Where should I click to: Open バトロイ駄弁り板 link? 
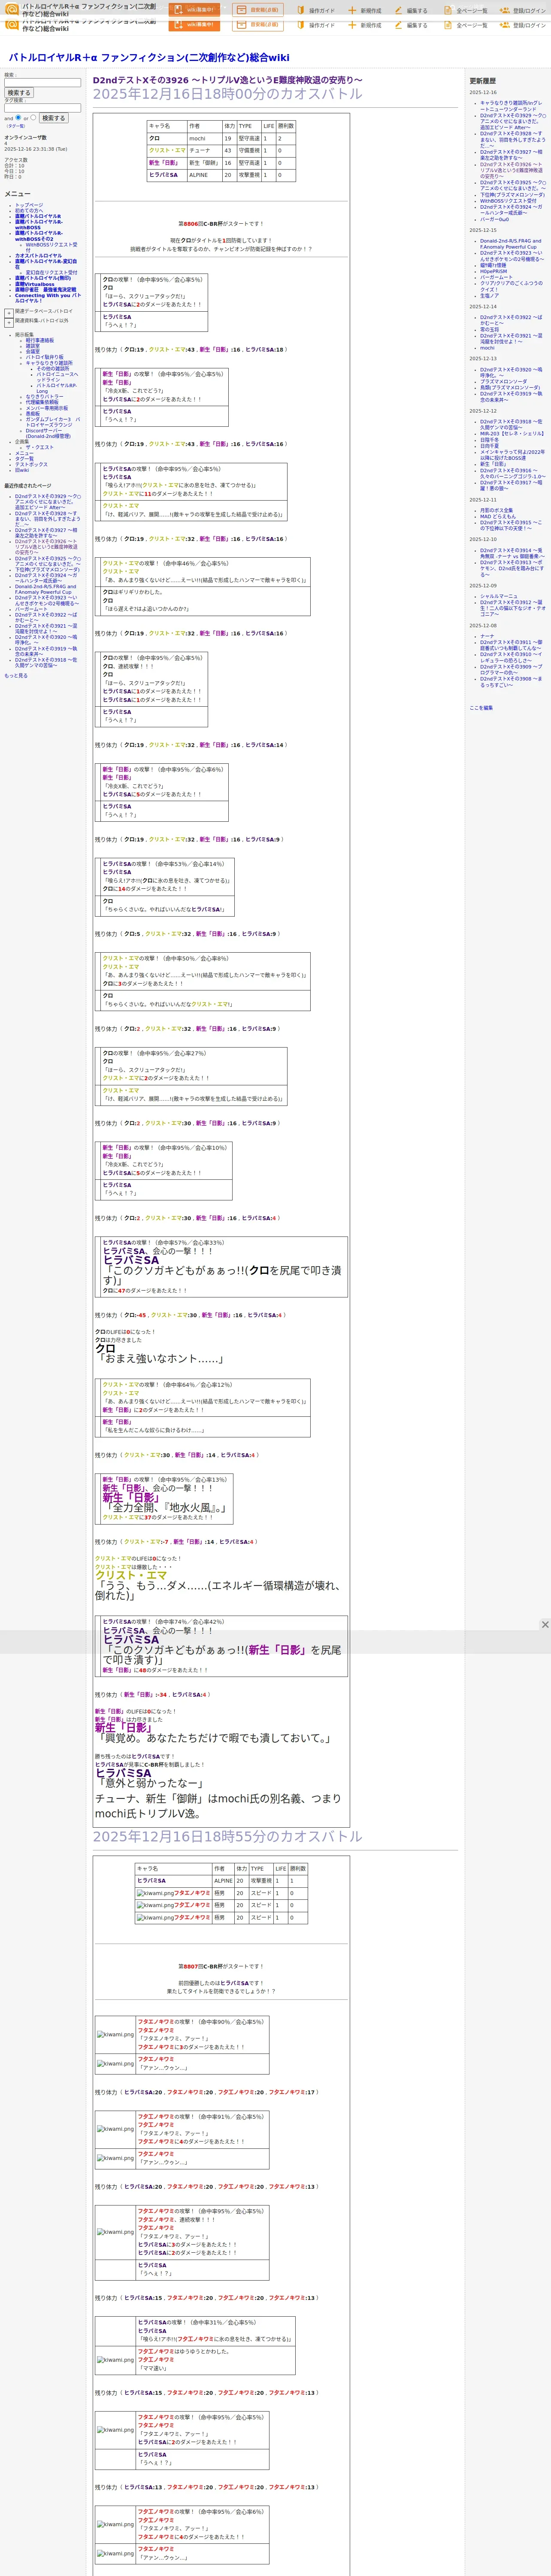[44, 357]
